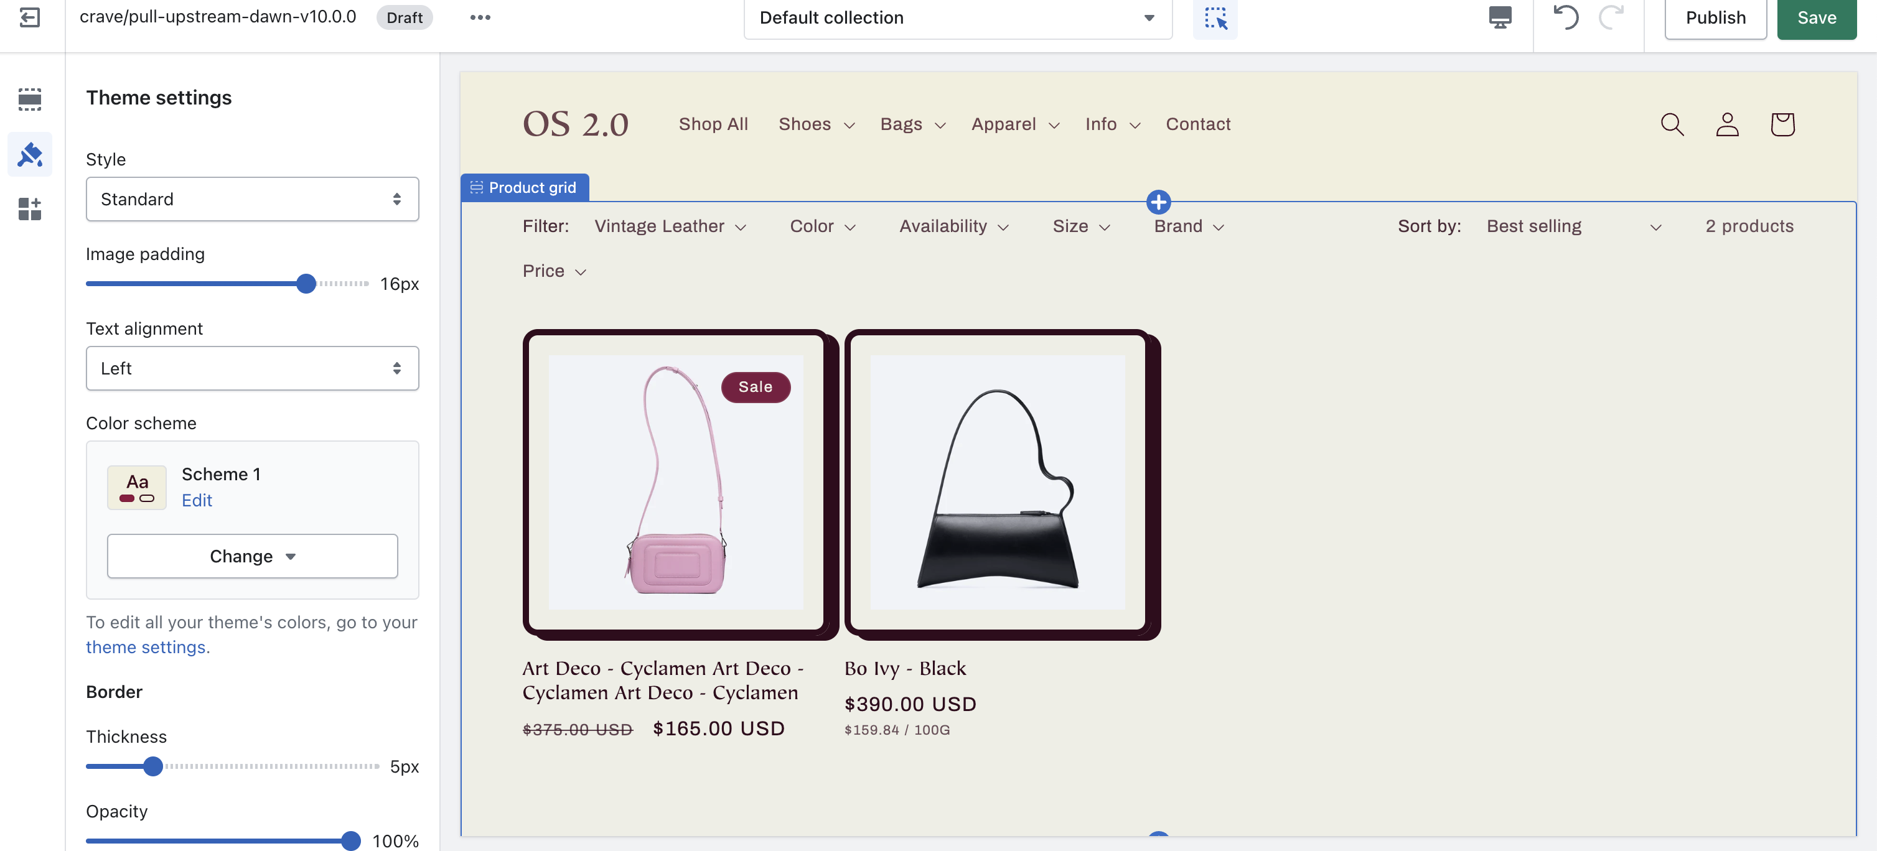
Task: Click the Change color scheme button
Action: [252, 556]
